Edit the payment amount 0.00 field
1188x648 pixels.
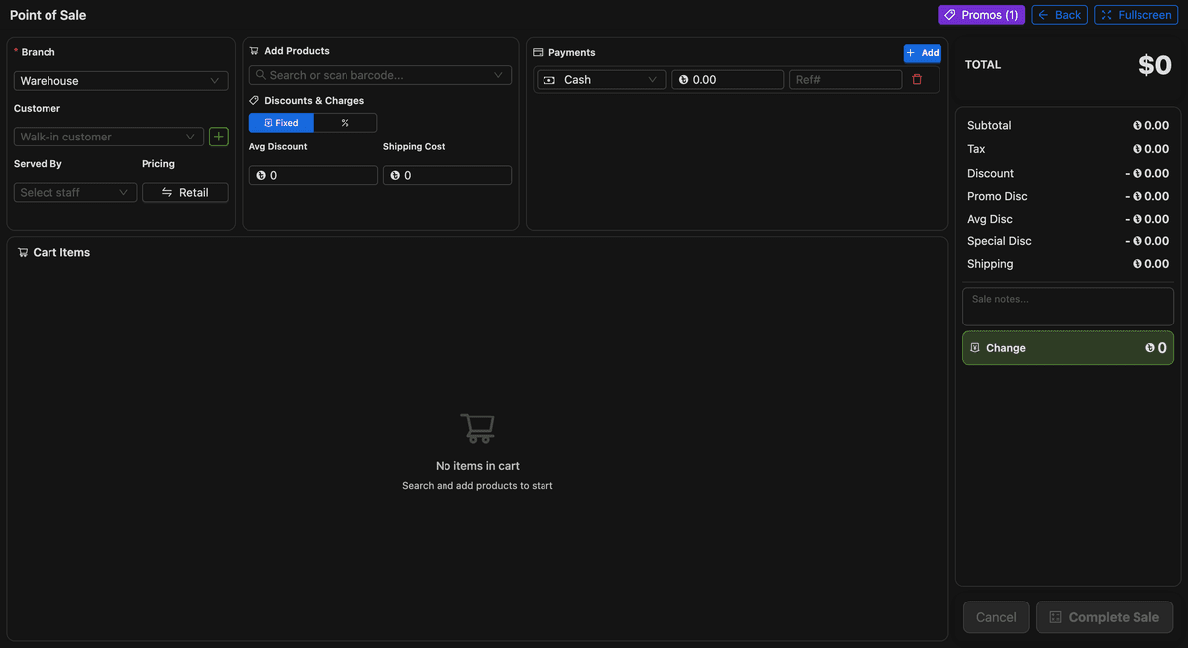(728, 80)
